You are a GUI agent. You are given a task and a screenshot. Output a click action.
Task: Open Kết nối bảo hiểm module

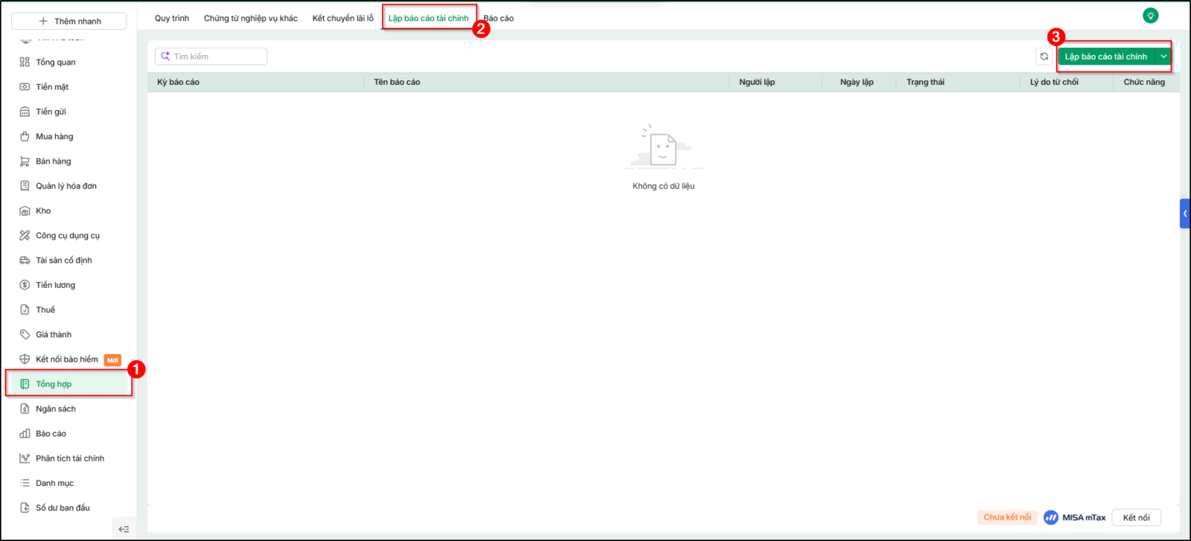point(68,359)
